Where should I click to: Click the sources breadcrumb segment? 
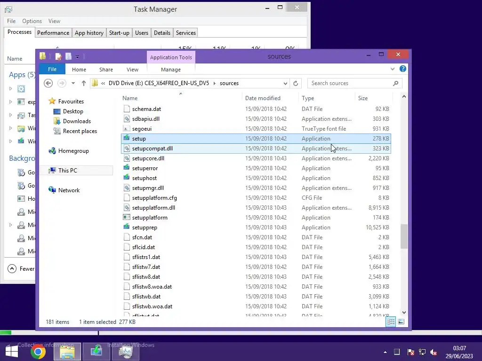[x=229, y=83]
